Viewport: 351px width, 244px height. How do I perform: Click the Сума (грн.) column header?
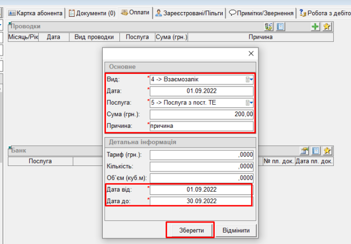point(171,37)
